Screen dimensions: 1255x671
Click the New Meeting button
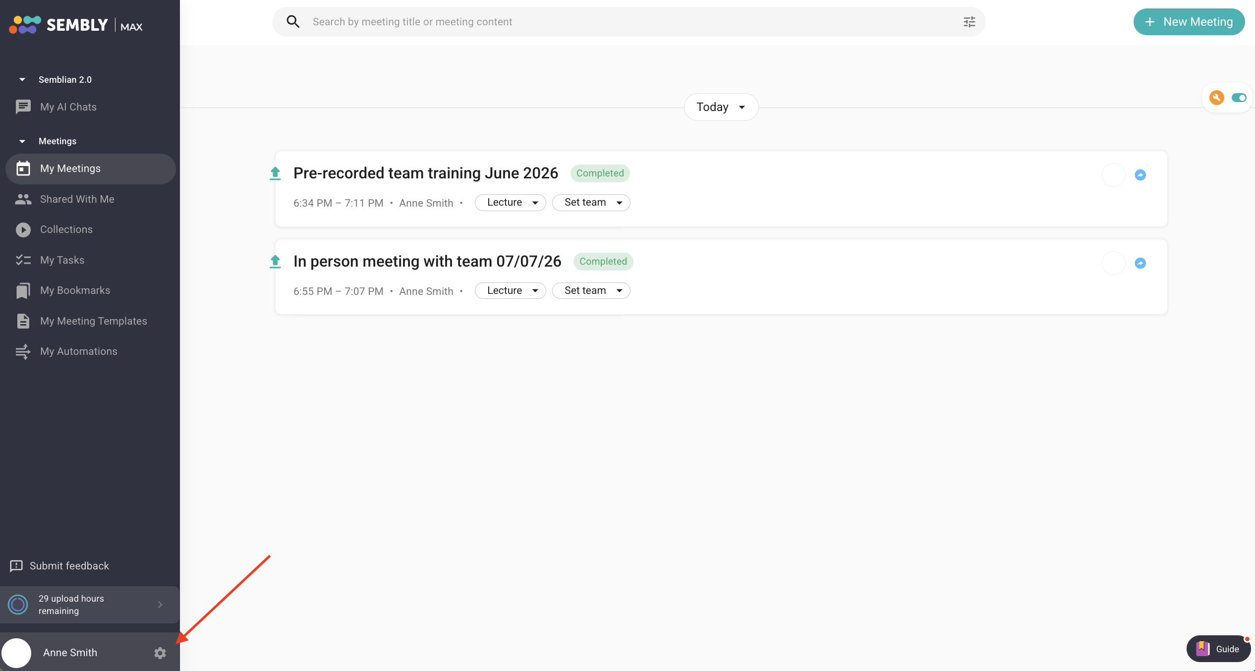[x=1189, y=22]
